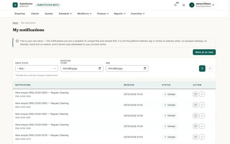Viewport: 230px width, 144px height.
Task: Click New enquiry ENQ-2026-0079 notification title
Action: pos(42,135)
